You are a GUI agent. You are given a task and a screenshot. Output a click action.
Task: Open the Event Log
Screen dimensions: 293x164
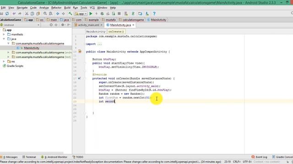click(260, 157)
